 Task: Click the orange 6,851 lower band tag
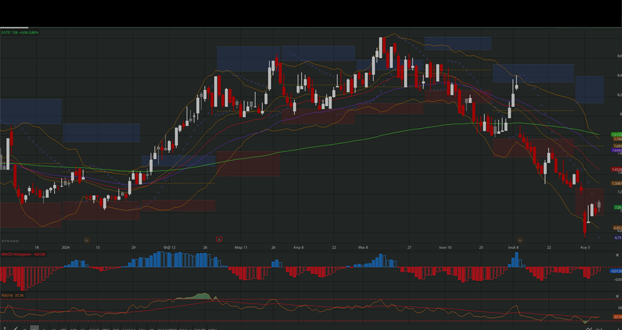[617, 228]
